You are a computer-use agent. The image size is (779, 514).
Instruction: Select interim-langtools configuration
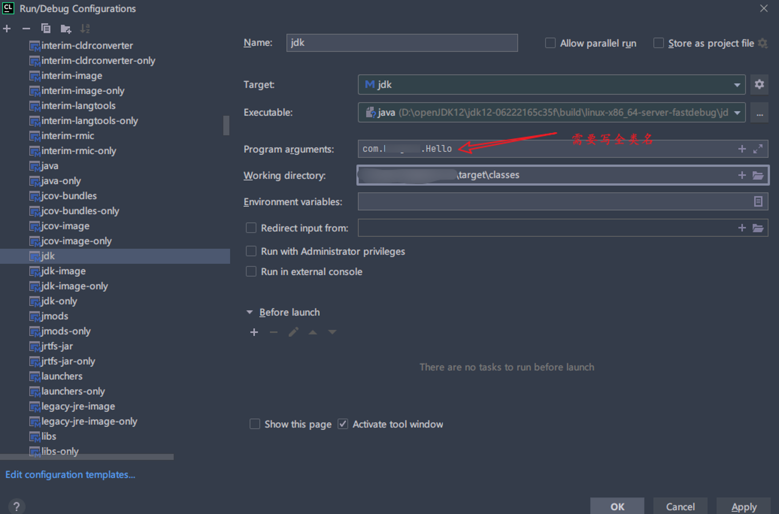pyautogui.click(x=78, y=106)
